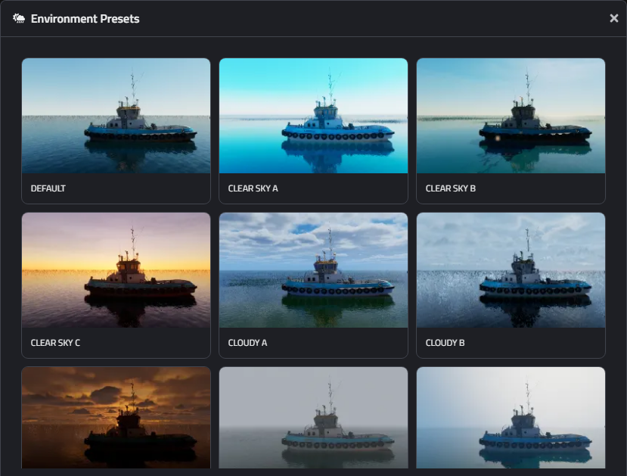Click the CLOUDY A label
Screen dimensions: 627x476
tap(247, 343)
